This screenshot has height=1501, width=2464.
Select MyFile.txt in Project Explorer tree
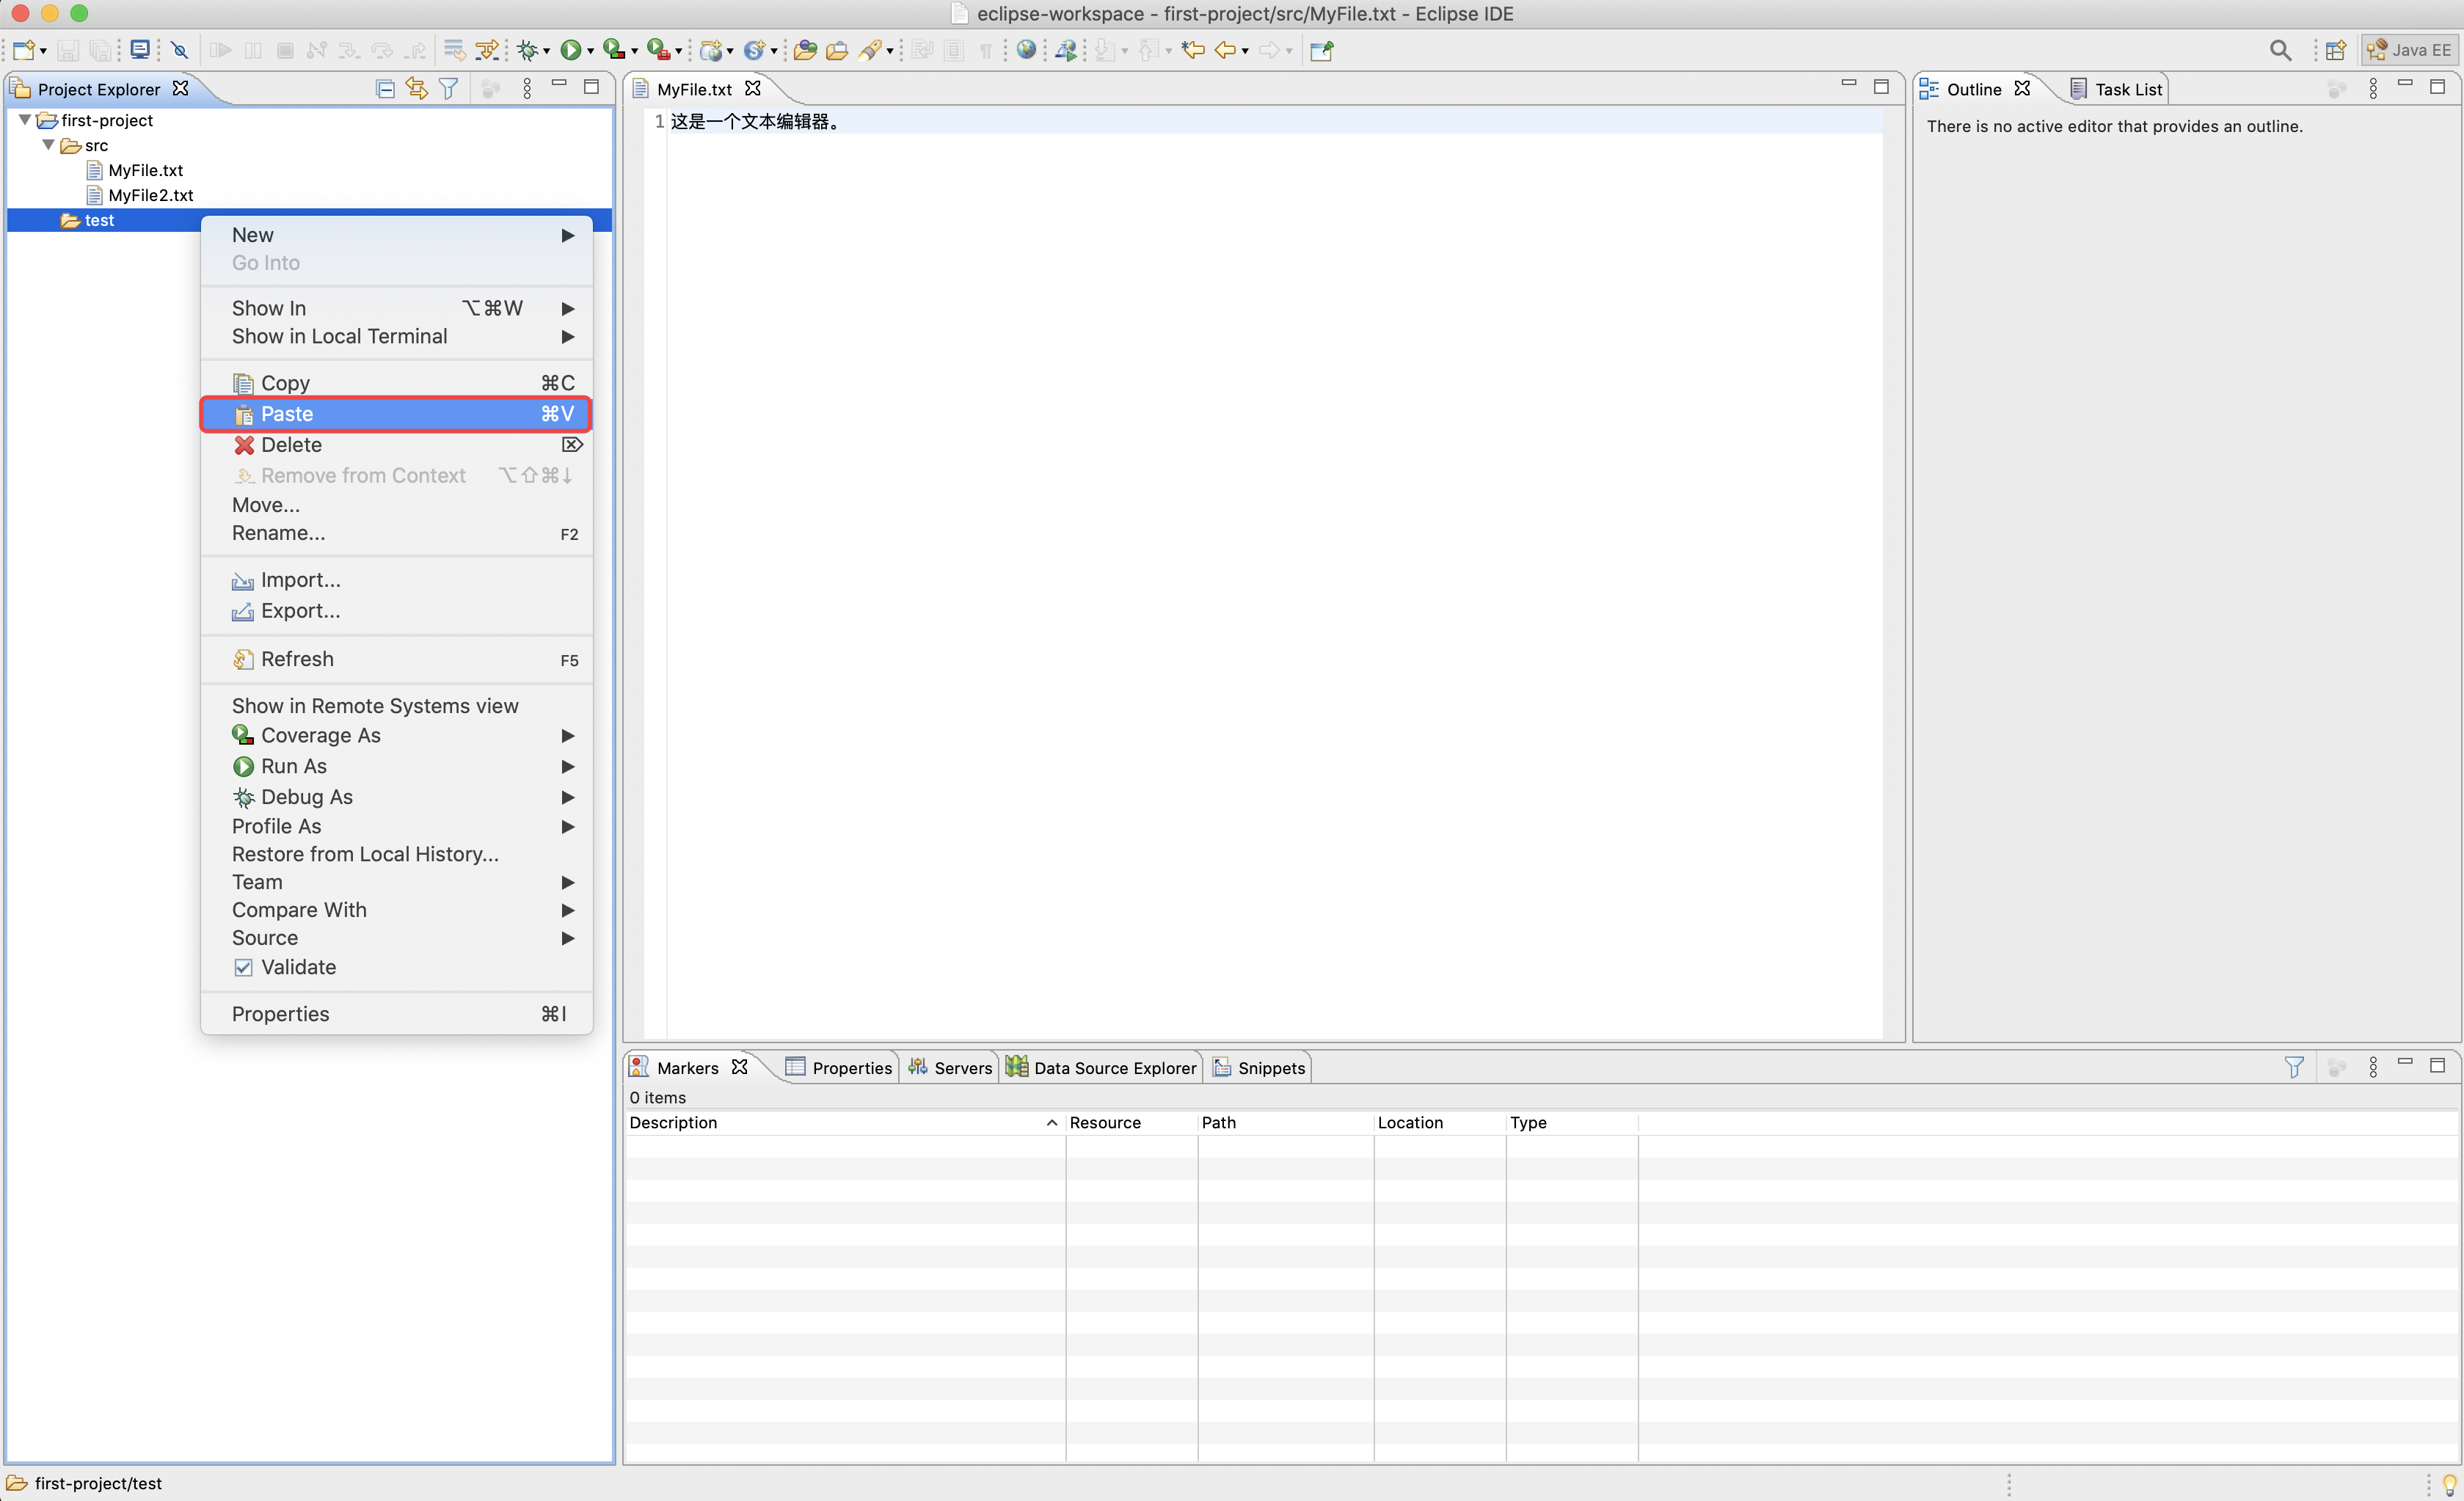point(146,170)
